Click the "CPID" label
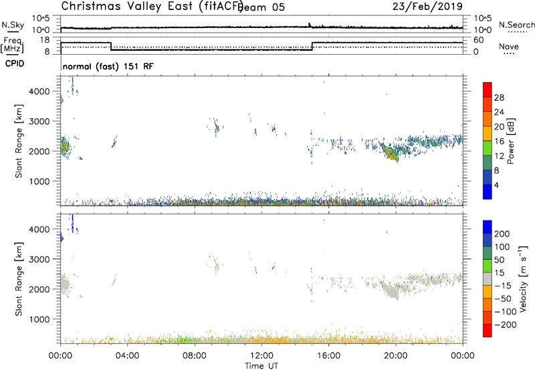Screen dimensions: 535x370 coord(15,63)
